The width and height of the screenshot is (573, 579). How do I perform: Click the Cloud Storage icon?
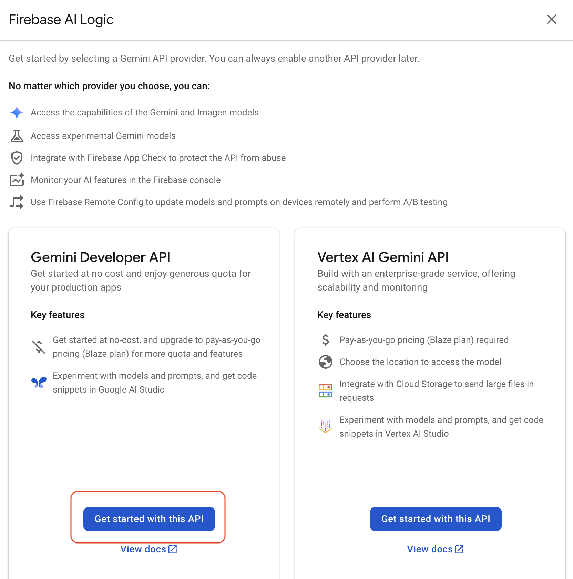coord(325,391)
